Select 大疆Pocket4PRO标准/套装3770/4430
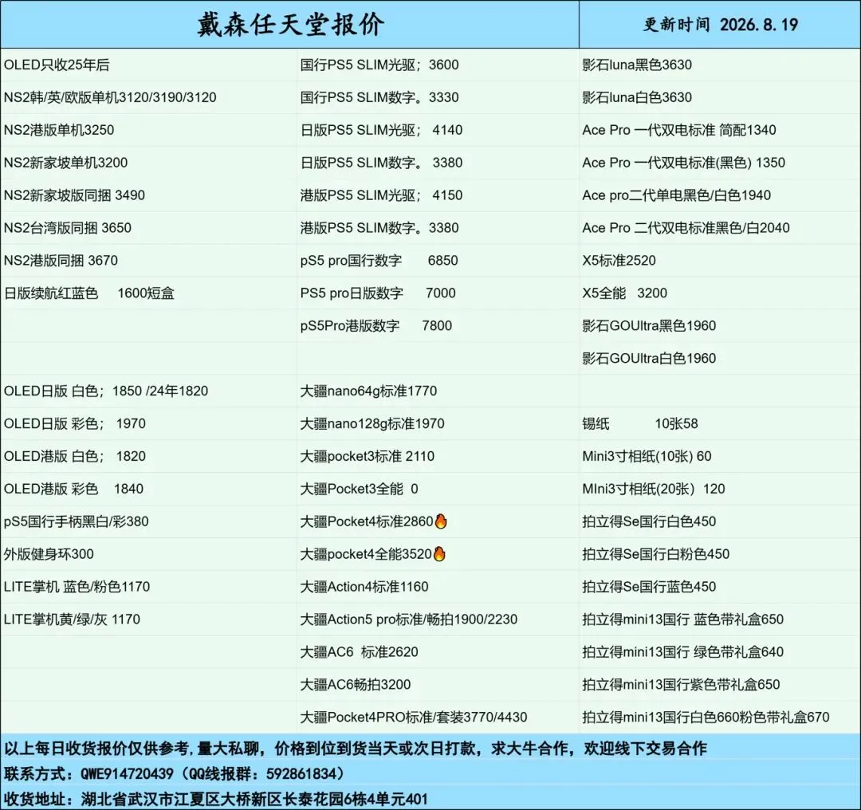861x810 pixels. (414, 718)
